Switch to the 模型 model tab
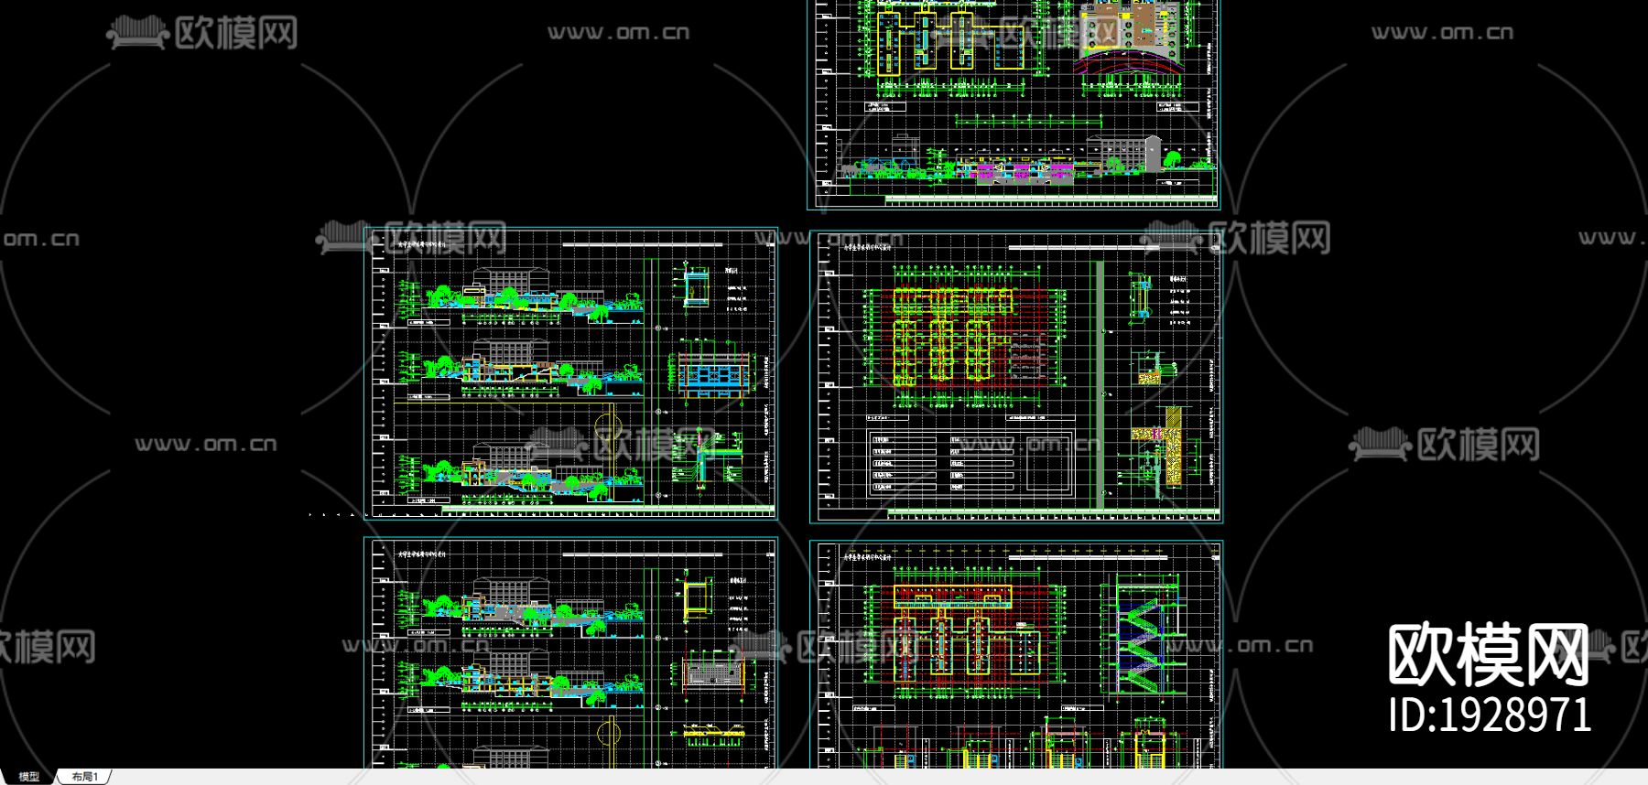The image size is (1648, 785). (28, 777)
